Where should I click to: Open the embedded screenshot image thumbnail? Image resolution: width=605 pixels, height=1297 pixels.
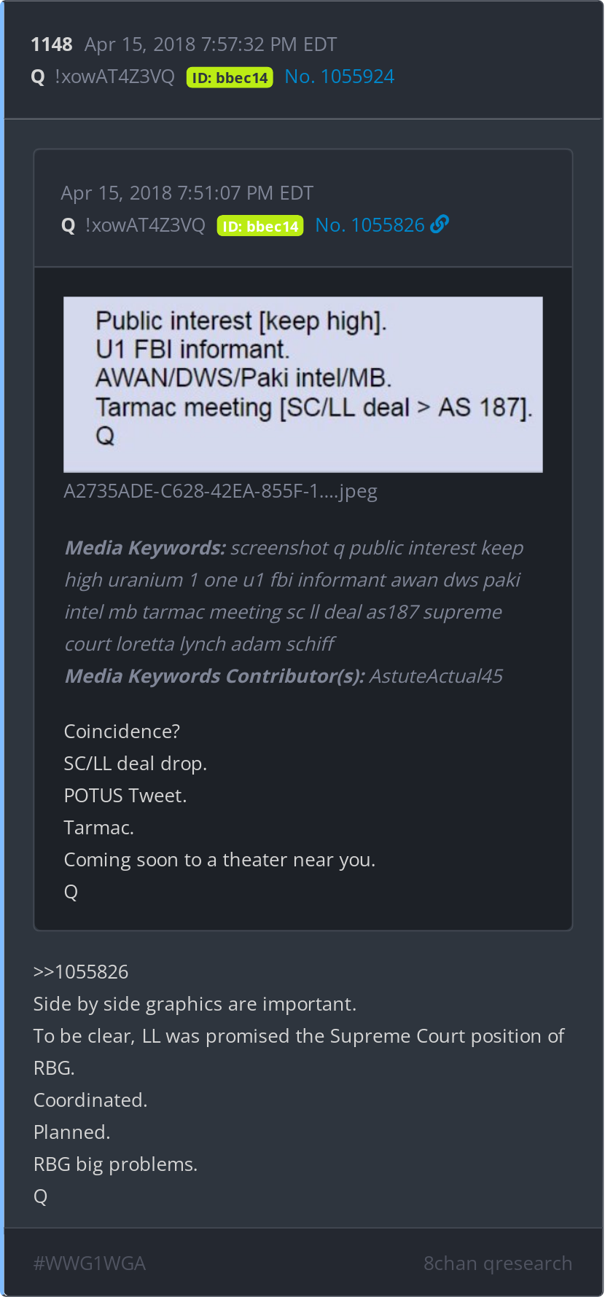pos(303,384)
